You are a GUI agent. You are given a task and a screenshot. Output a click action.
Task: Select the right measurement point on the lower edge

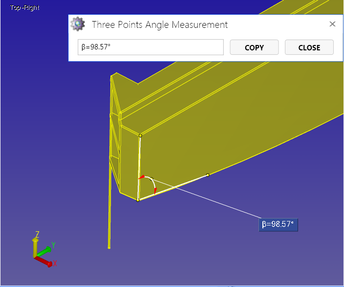click(x=208, y=175)
